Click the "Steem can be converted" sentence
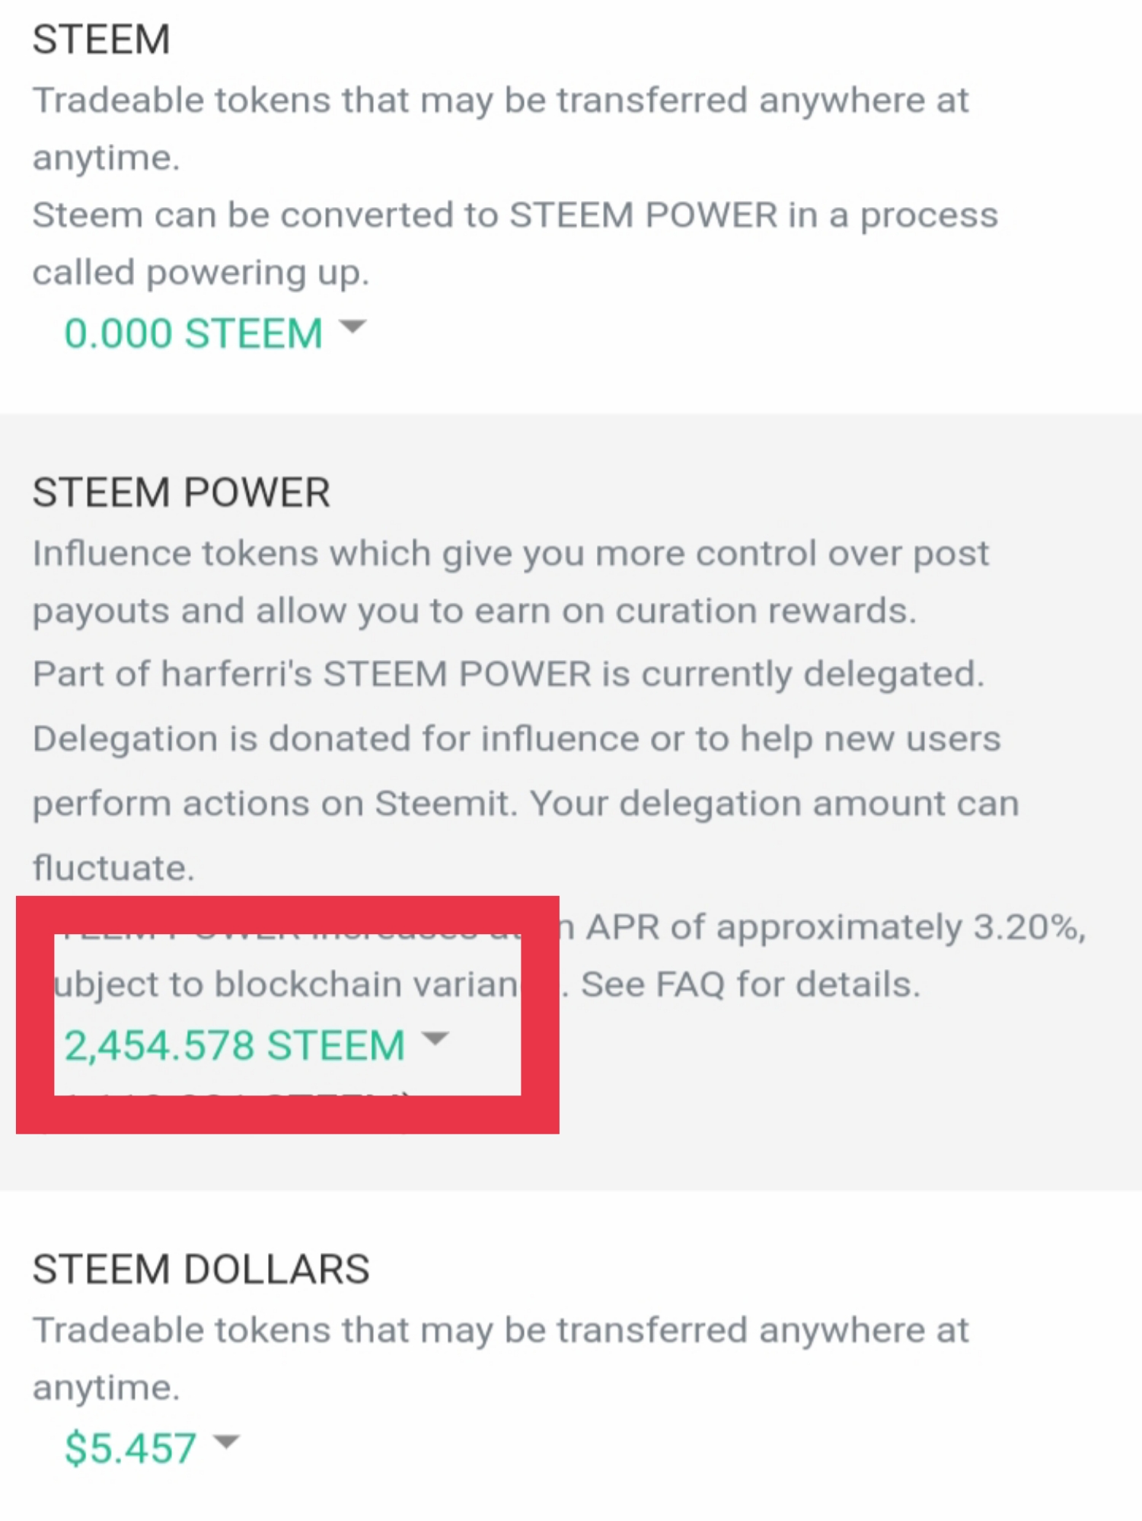 tap(515, 215)
